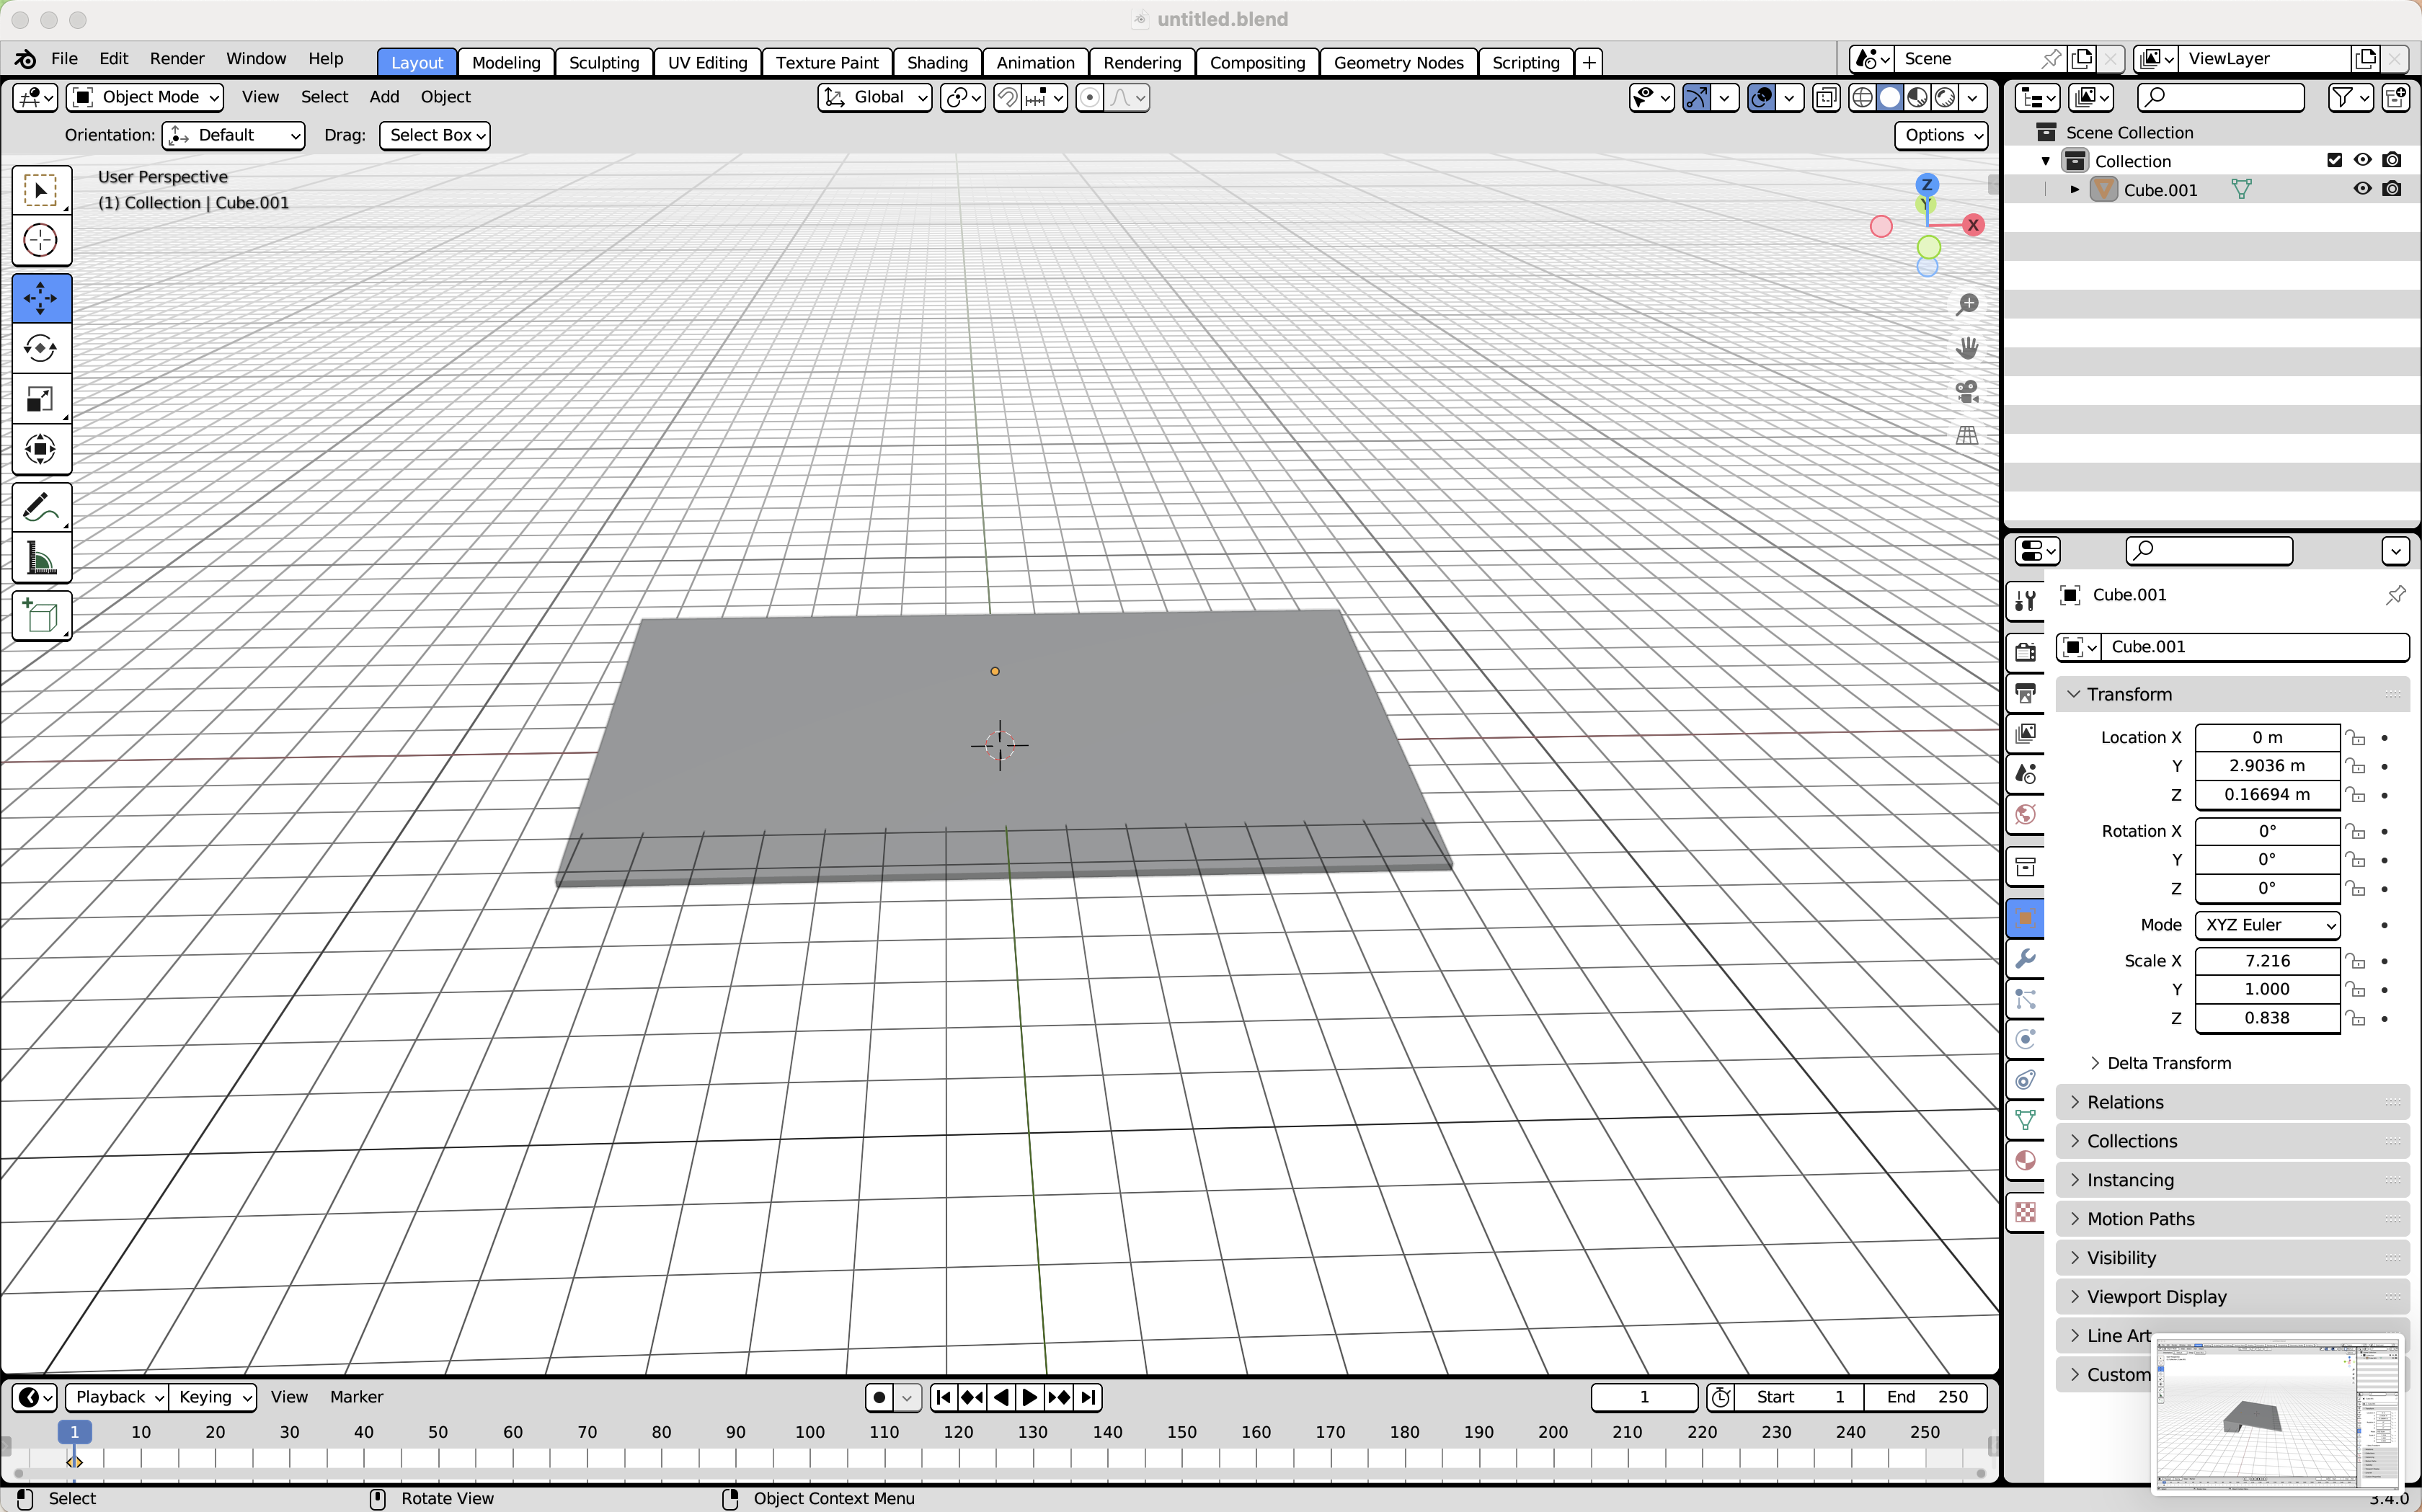Select the Cursor tool in the toolbar
Image resolution: width=2422 pixels, height=1512 pixels.
click(x=41, y=240)
